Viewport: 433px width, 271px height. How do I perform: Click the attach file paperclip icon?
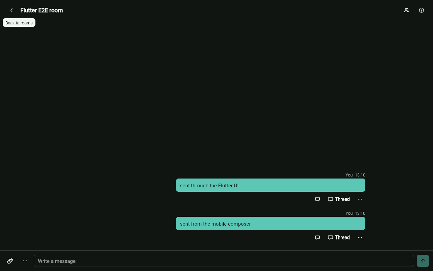pos(10,261)
